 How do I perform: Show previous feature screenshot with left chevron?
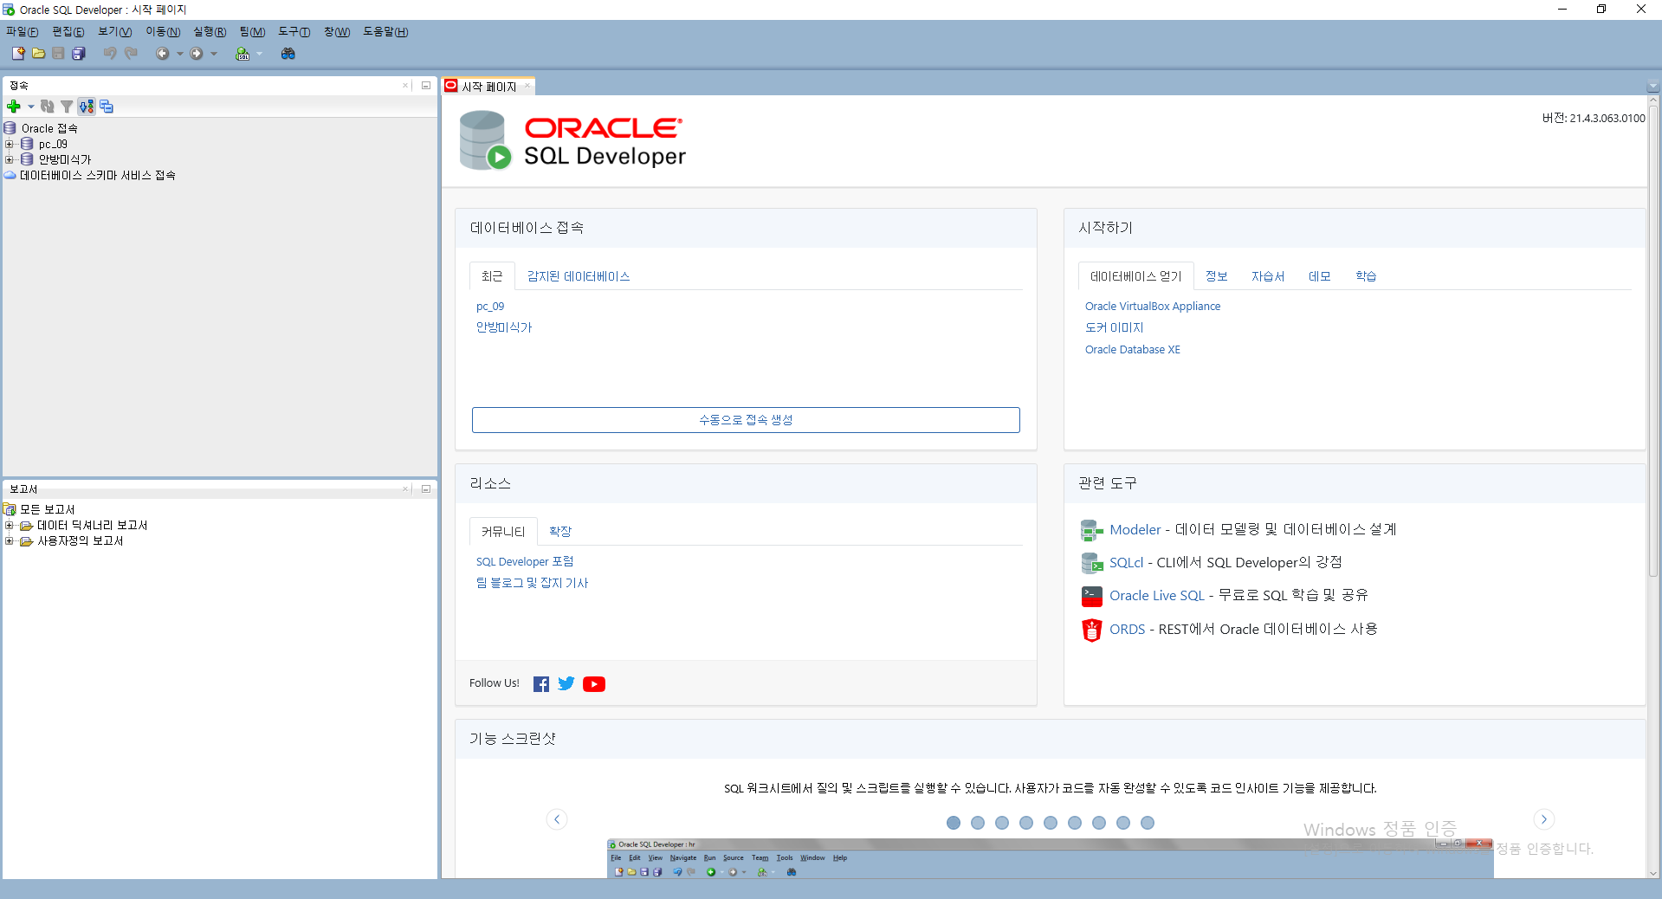[x=557, y=819]
